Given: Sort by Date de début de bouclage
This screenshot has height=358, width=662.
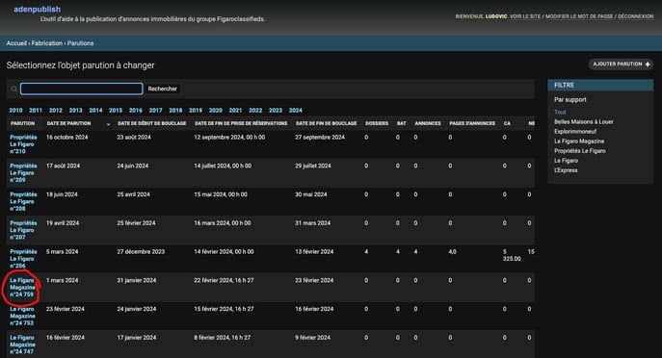Looking at the screenshot, I should coord(151,123).
